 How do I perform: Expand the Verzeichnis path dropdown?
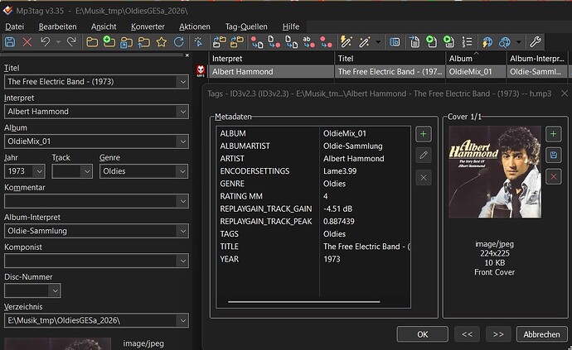182,320
